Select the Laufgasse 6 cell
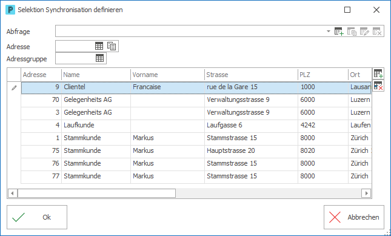 pos(252,125)
